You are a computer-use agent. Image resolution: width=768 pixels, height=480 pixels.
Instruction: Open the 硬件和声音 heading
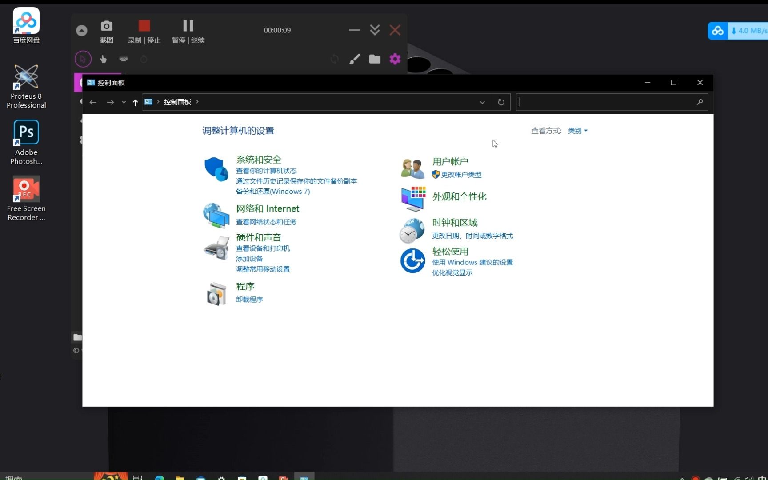pyautogui.click(x=259, y=237)
